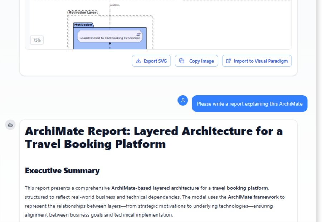Click the Executive Summary heading
Screen dimensions: 322x222
click(x=62, y=170)
